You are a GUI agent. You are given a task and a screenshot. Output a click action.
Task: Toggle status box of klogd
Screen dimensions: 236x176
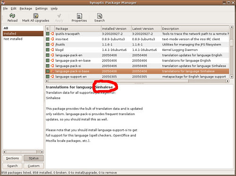[x=48, y=50]
